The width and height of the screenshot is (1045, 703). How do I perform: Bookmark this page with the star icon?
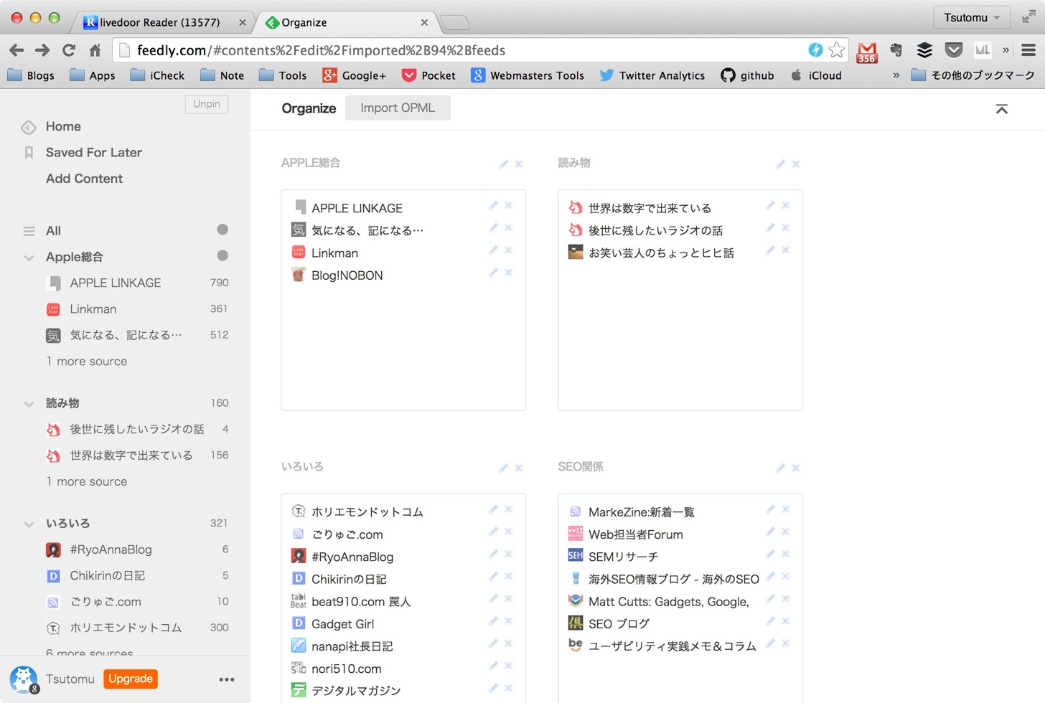(836, 49)
